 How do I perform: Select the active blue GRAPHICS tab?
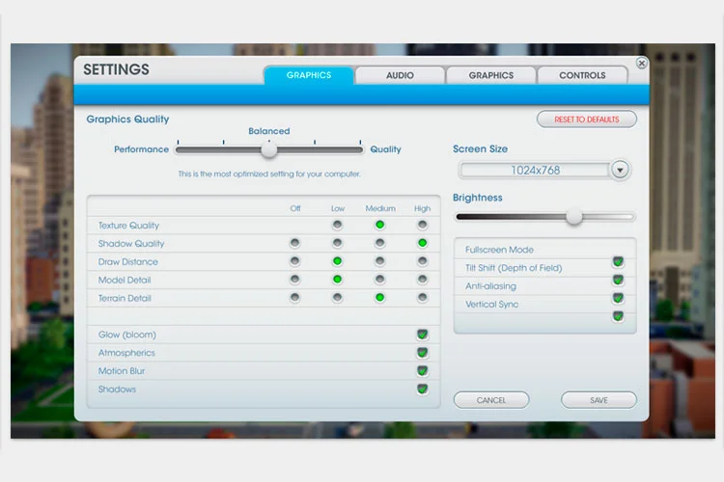tap(309, 75)
